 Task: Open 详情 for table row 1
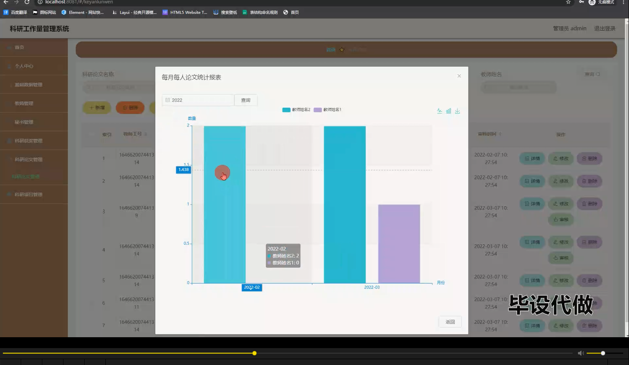tap(532, 158)
